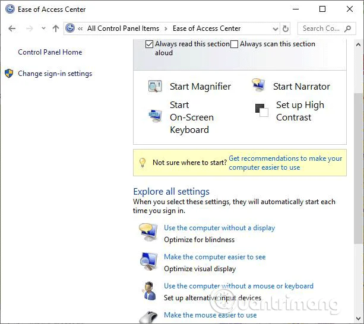This screenshot has width=364, height=324.
Task: Open Change sign-in settings
Action: 55,74
